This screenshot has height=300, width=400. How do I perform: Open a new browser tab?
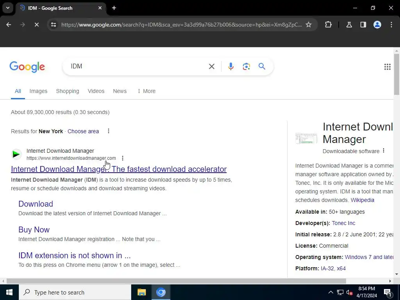(x=114, y=8)
